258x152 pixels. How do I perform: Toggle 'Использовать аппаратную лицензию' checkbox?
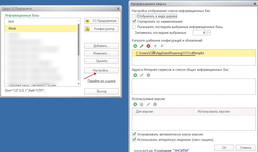[x=134, y=140]
